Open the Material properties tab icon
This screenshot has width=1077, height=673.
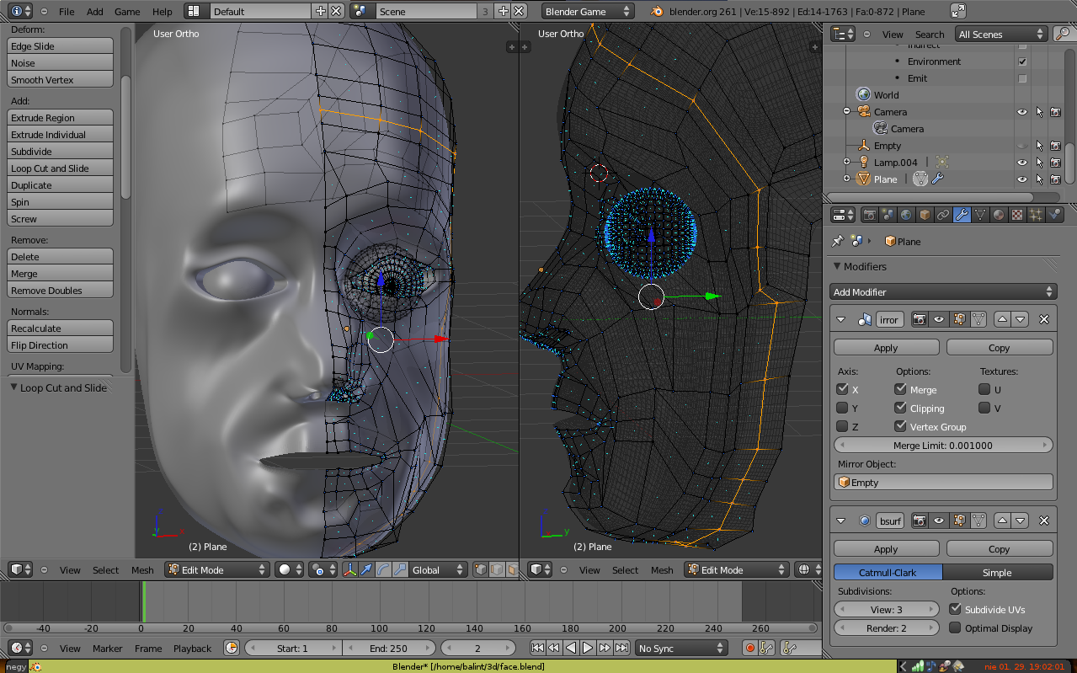pos(999,215)
